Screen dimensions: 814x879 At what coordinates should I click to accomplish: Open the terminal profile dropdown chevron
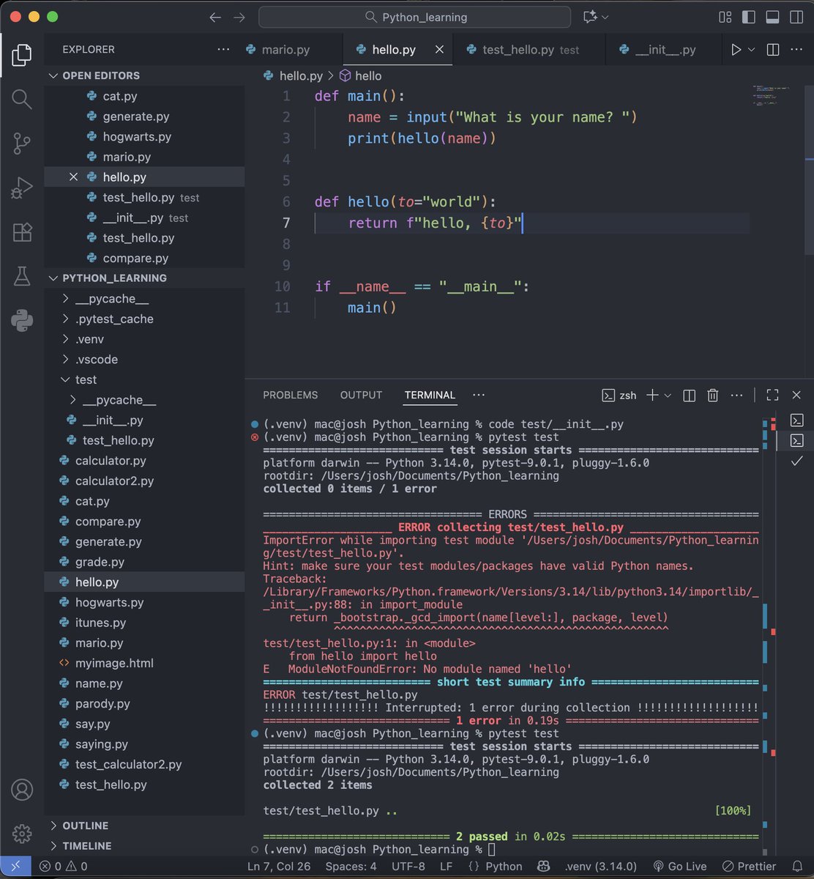point(667,395)
